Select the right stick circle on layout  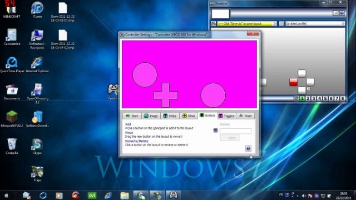pos(213,95)
